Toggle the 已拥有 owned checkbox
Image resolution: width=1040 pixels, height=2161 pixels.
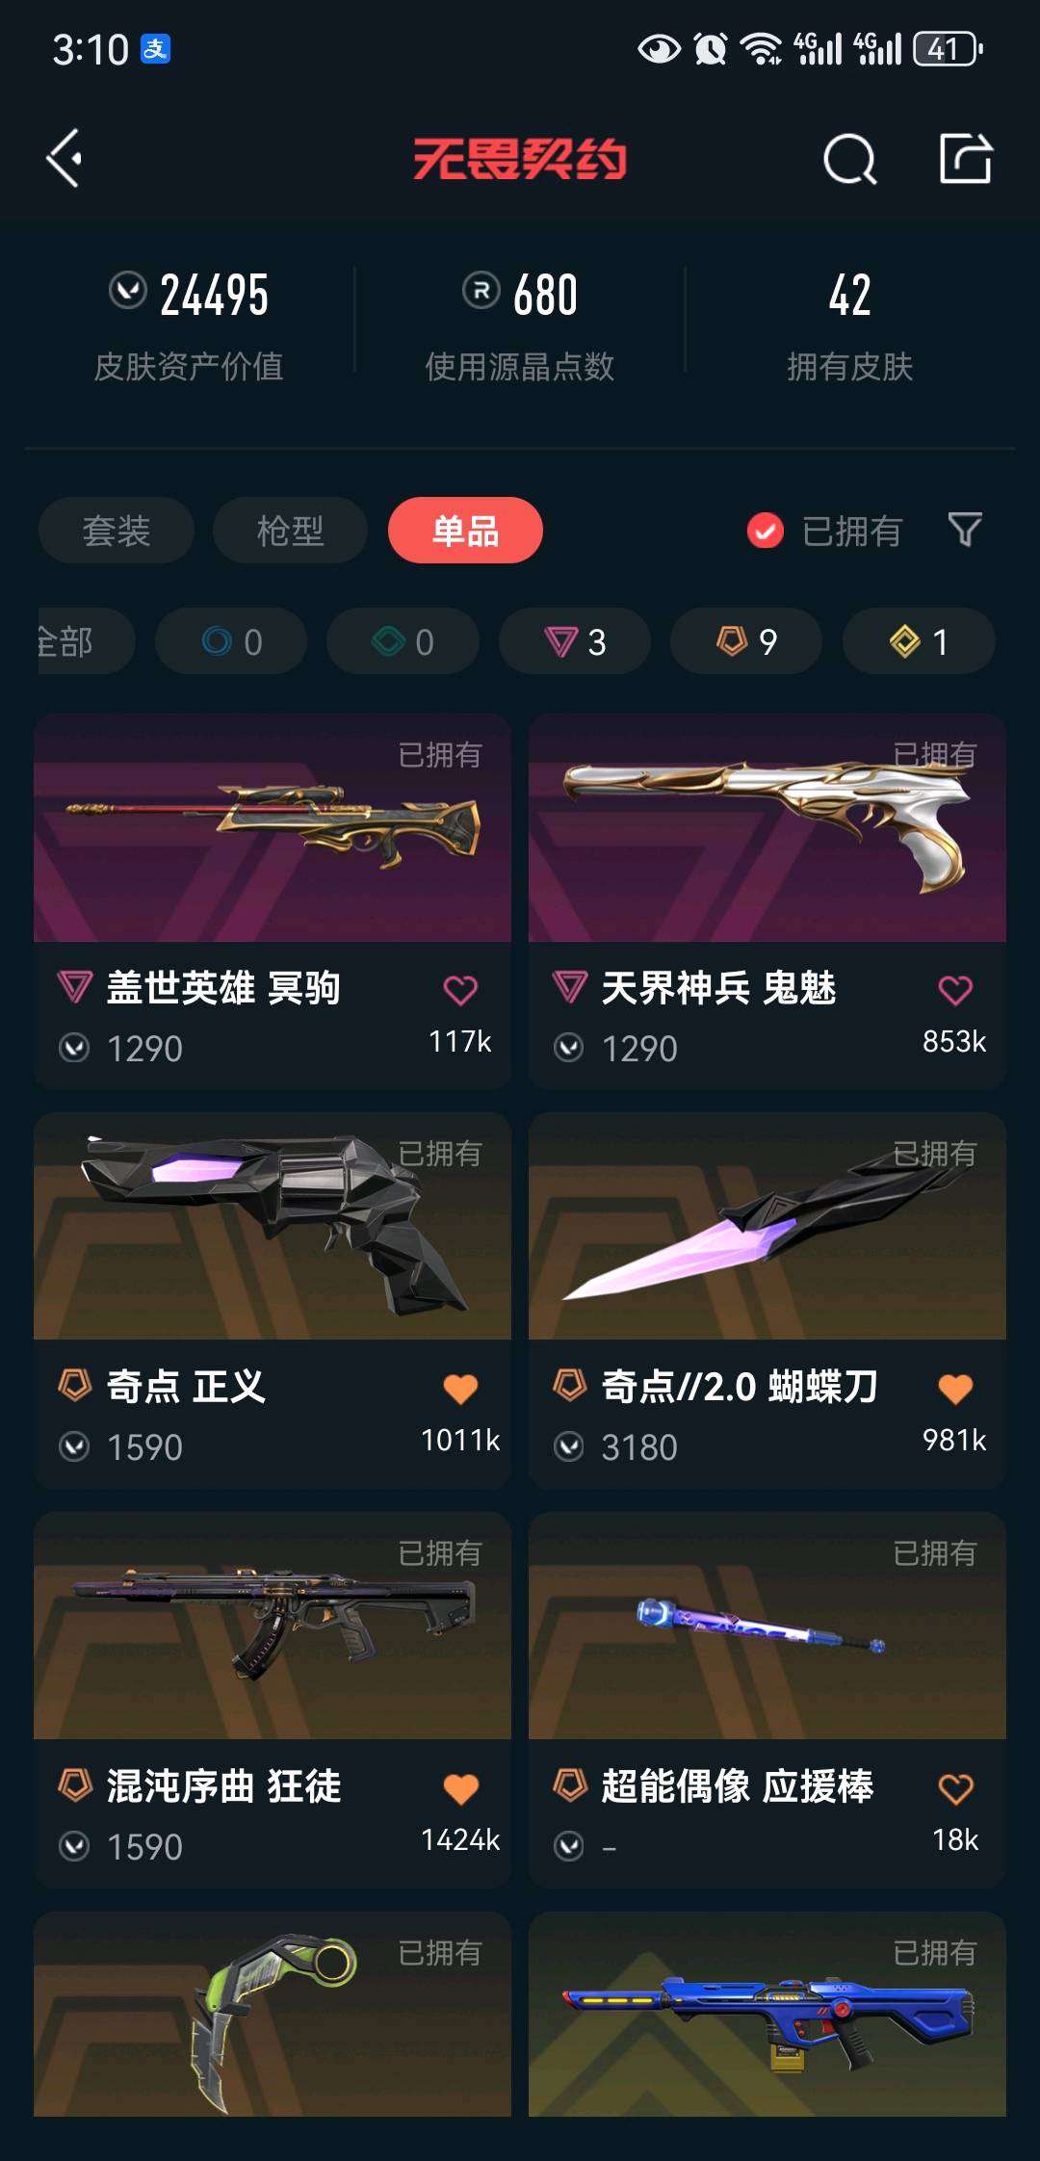766,531
